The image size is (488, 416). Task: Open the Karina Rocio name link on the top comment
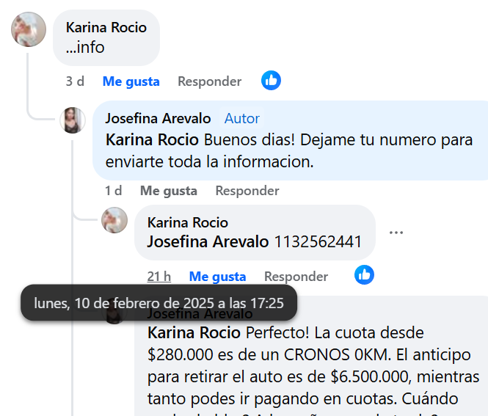point(106,27)
